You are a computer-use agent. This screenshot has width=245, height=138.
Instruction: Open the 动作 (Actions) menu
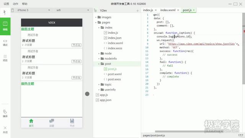click(x=15, y=4)
